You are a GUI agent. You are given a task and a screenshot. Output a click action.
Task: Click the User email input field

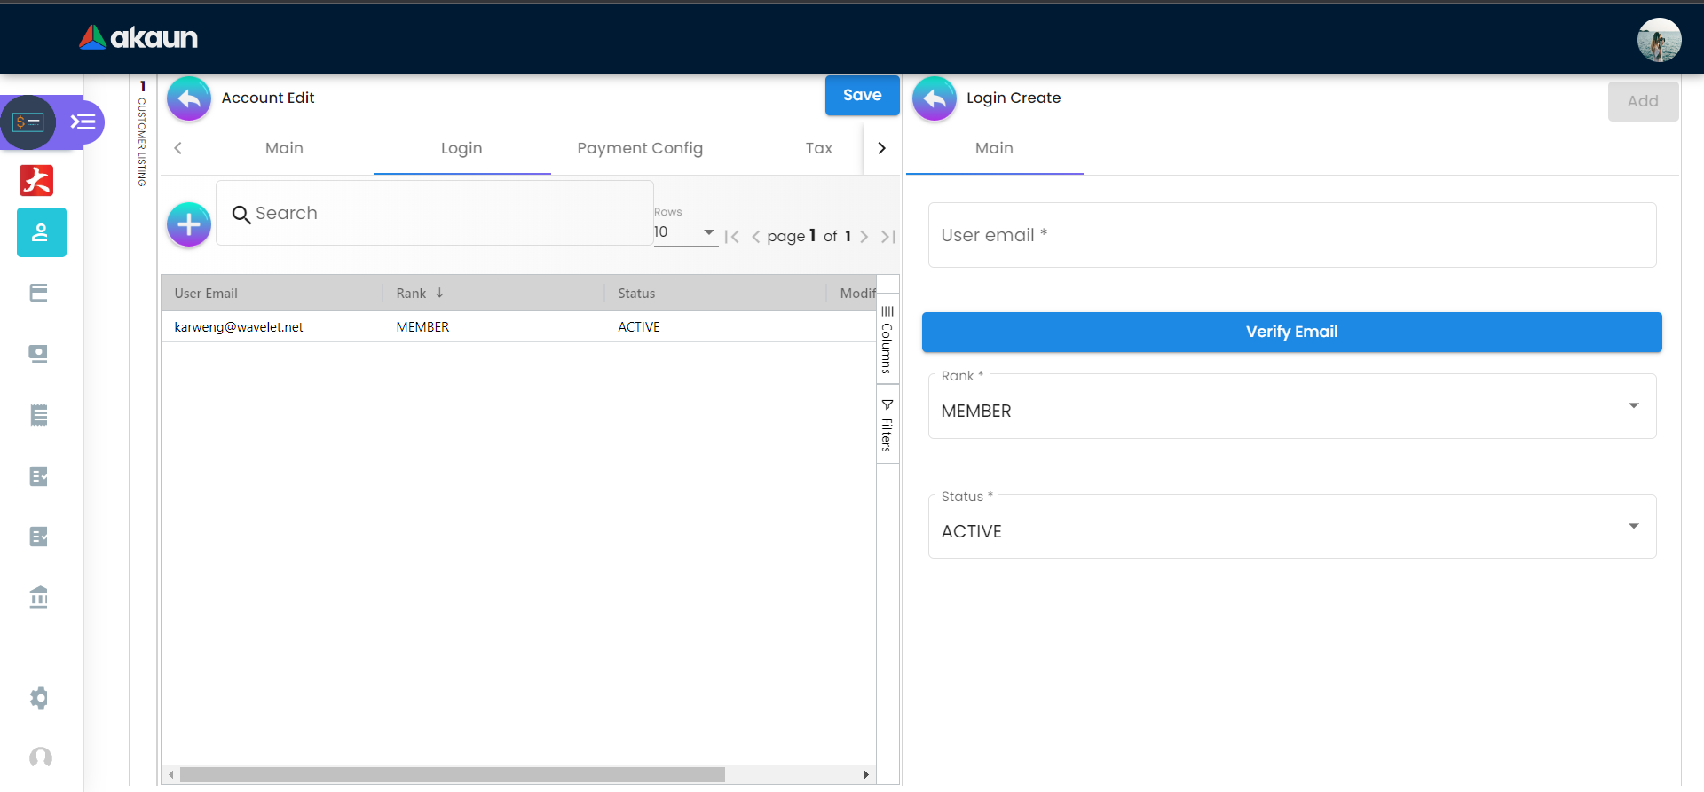point(1291,235)
